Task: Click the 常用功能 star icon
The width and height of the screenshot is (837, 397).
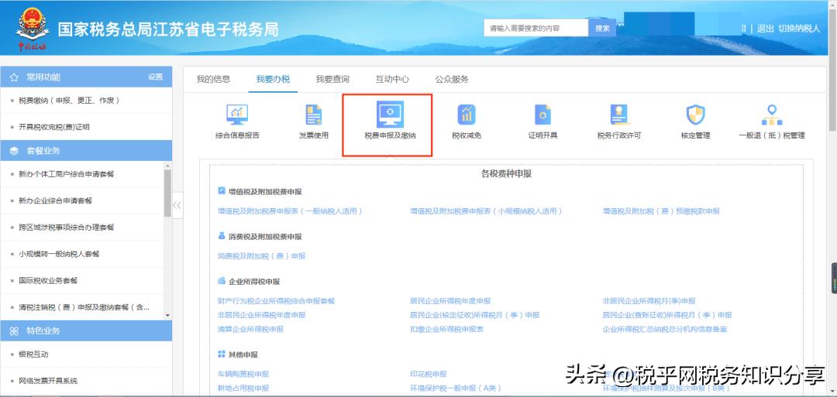Action: point(14,77)
